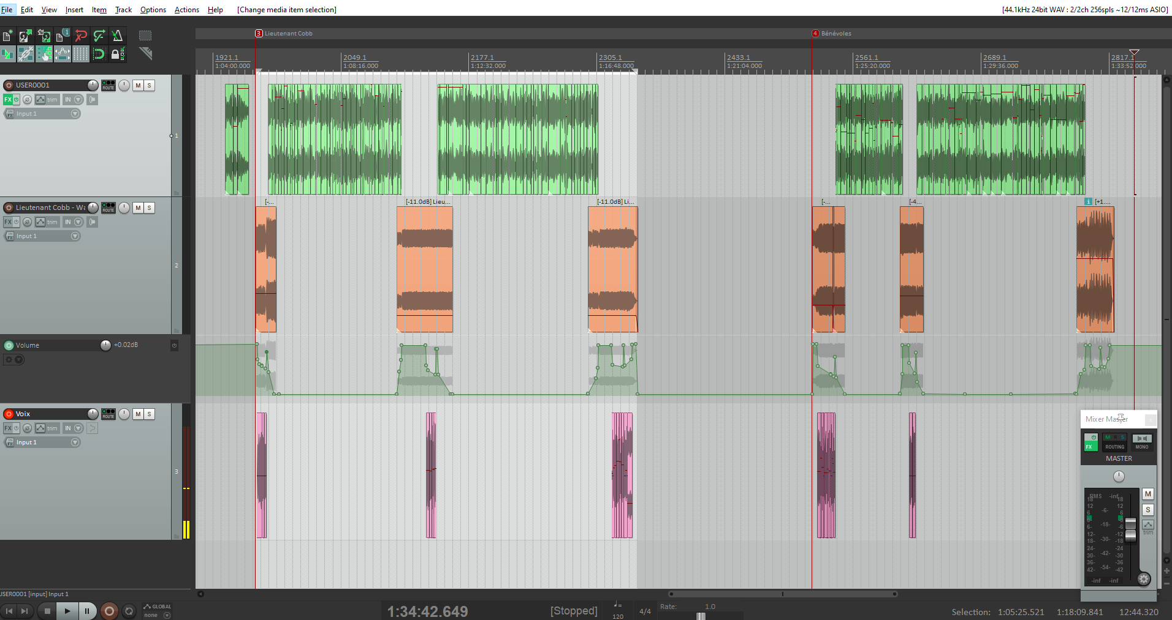
Task: Open the File menu
Action: coord(7,10)
